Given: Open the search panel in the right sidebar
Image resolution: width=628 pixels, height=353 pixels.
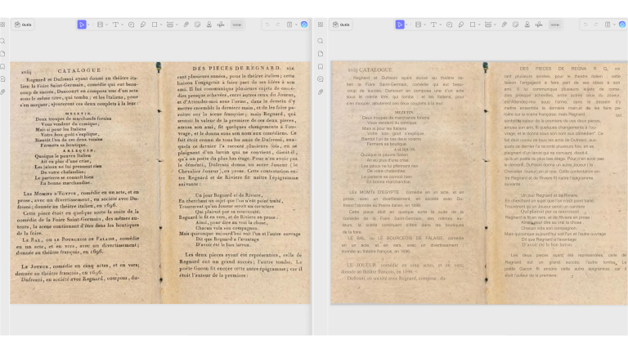Looking at the screenshot, I should click(321, 41).
